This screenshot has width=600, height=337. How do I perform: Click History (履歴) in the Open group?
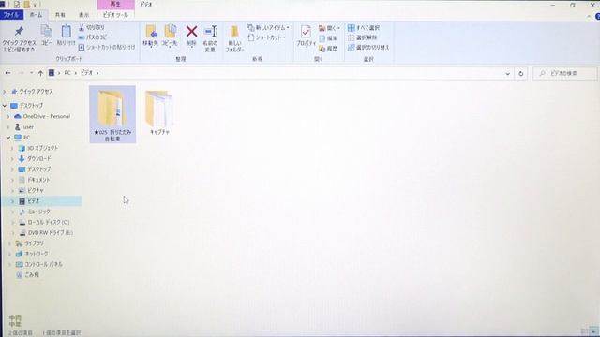328,49
